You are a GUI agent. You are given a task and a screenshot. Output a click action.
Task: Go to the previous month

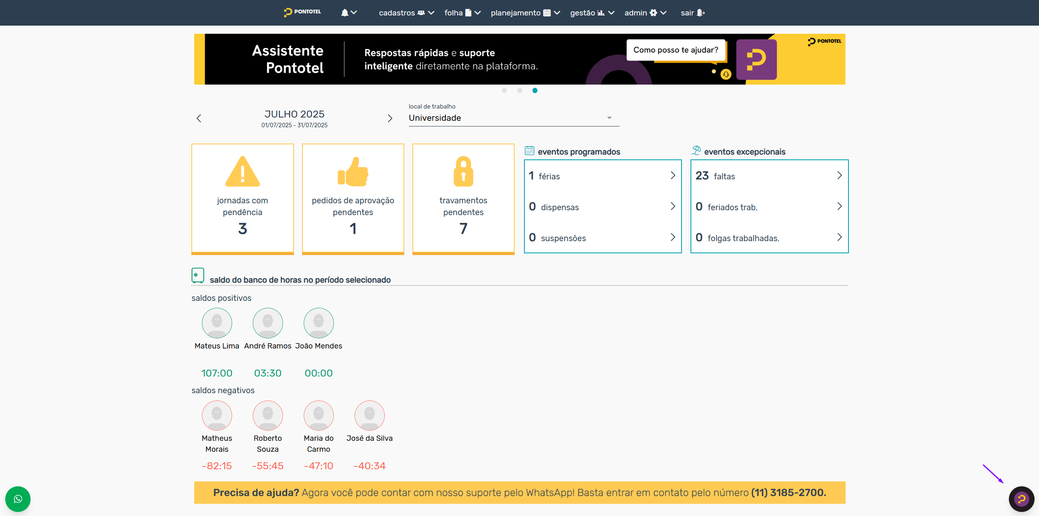pos(199,118)
